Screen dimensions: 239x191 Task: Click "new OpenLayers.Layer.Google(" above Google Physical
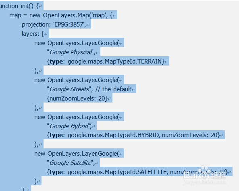point(77,43)
